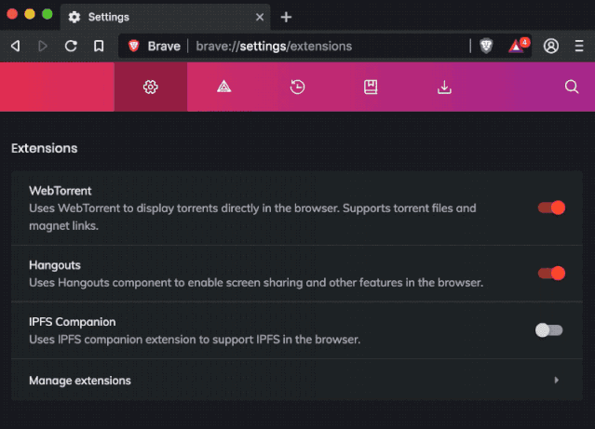The image size is (595, 429).
Task: Click the Brave Rewards icon with badge
Action: point(517,46)
